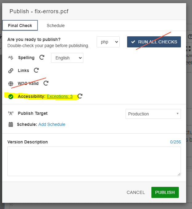Screen dimensions: 192x209
Task: Click into the Version Description text box
Action: (x=94, y=161)
